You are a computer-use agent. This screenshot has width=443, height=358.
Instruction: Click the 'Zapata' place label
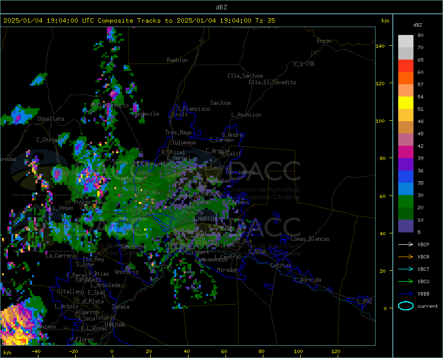coord(121,307)
